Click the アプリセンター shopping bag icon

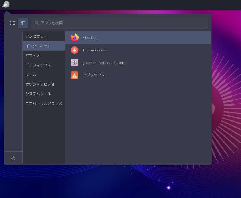pos(75,75)
